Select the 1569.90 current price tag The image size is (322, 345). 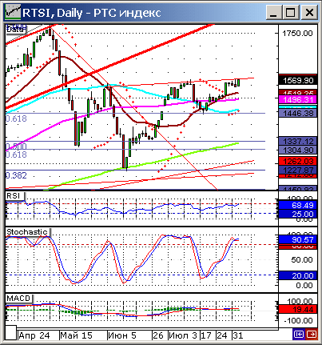pos(298,81)
